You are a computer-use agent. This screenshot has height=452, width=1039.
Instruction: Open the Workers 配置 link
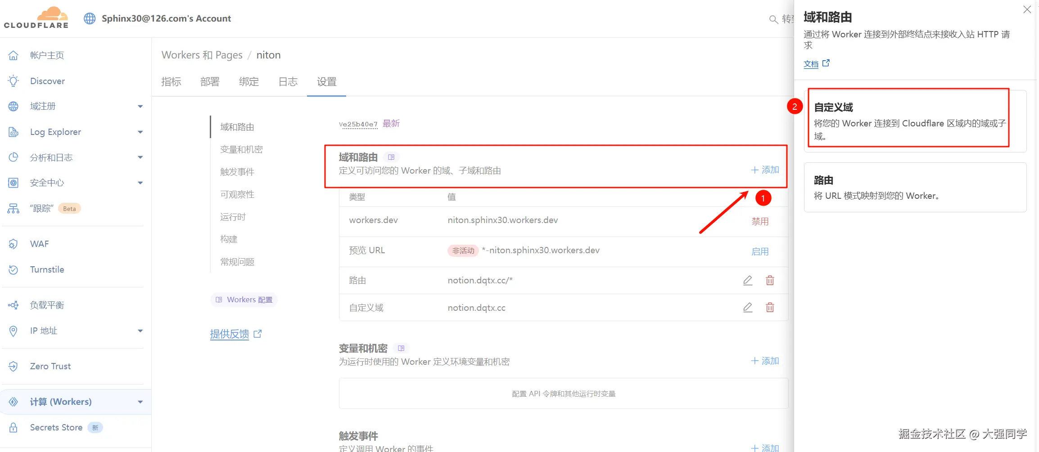[244, 300]
